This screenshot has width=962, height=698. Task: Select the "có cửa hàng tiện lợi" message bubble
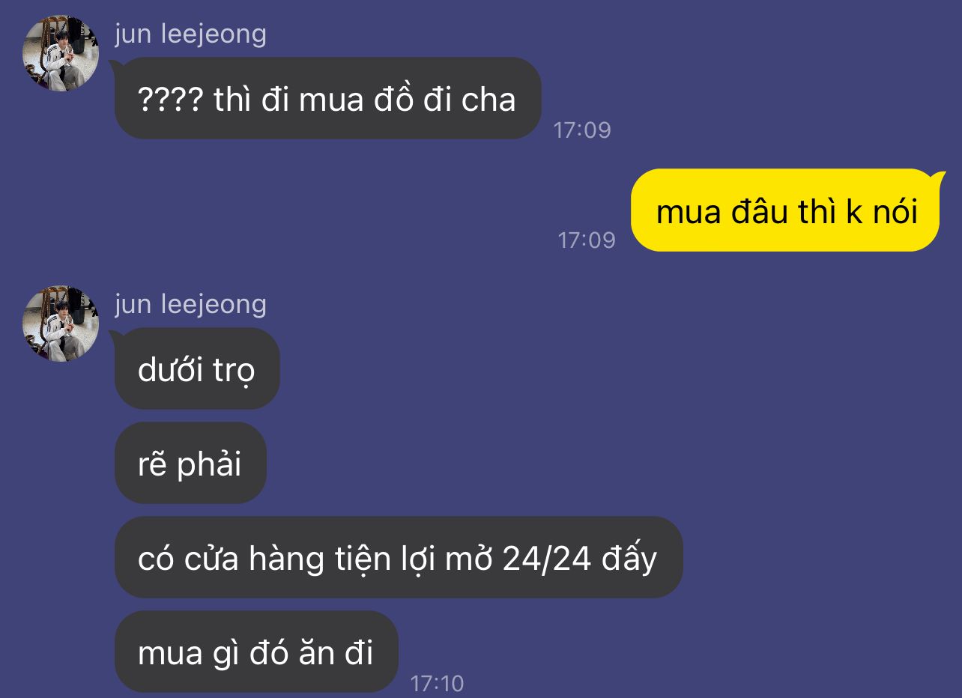399,557
